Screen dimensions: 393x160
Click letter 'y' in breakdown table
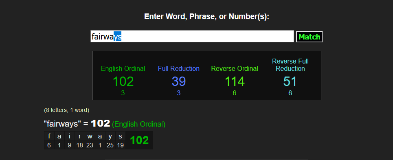click(110, 136)
